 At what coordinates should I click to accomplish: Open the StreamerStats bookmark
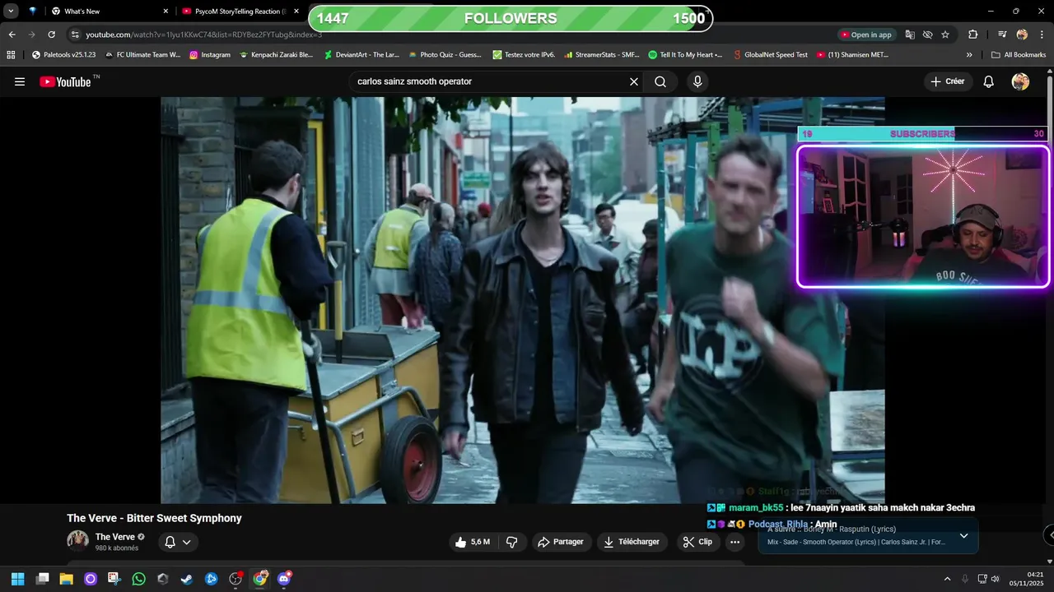(x=601, y=54)
